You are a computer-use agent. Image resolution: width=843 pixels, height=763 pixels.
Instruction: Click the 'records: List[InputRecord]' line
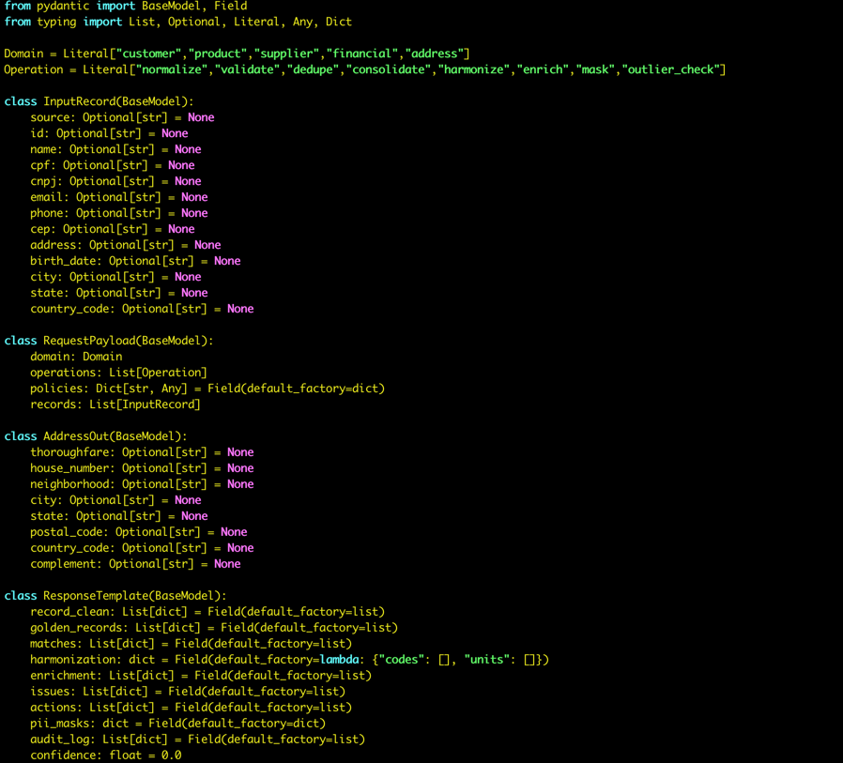[115, 404]
